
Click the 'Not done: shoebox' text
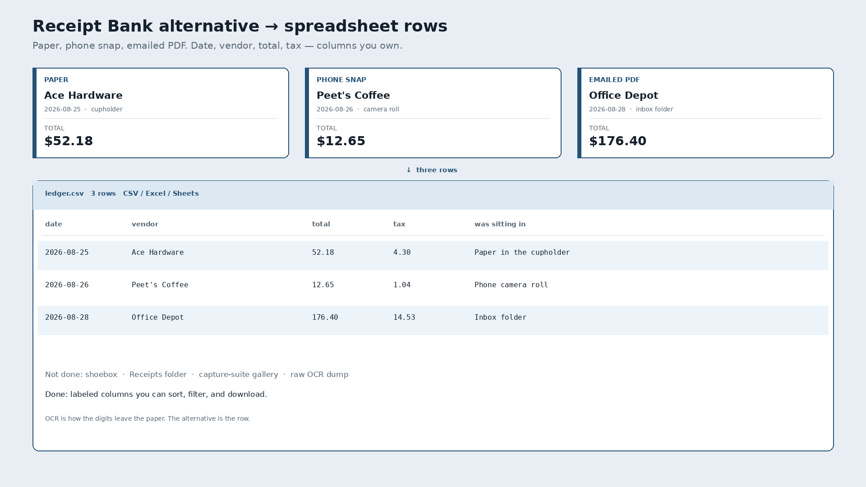(81, 375)
